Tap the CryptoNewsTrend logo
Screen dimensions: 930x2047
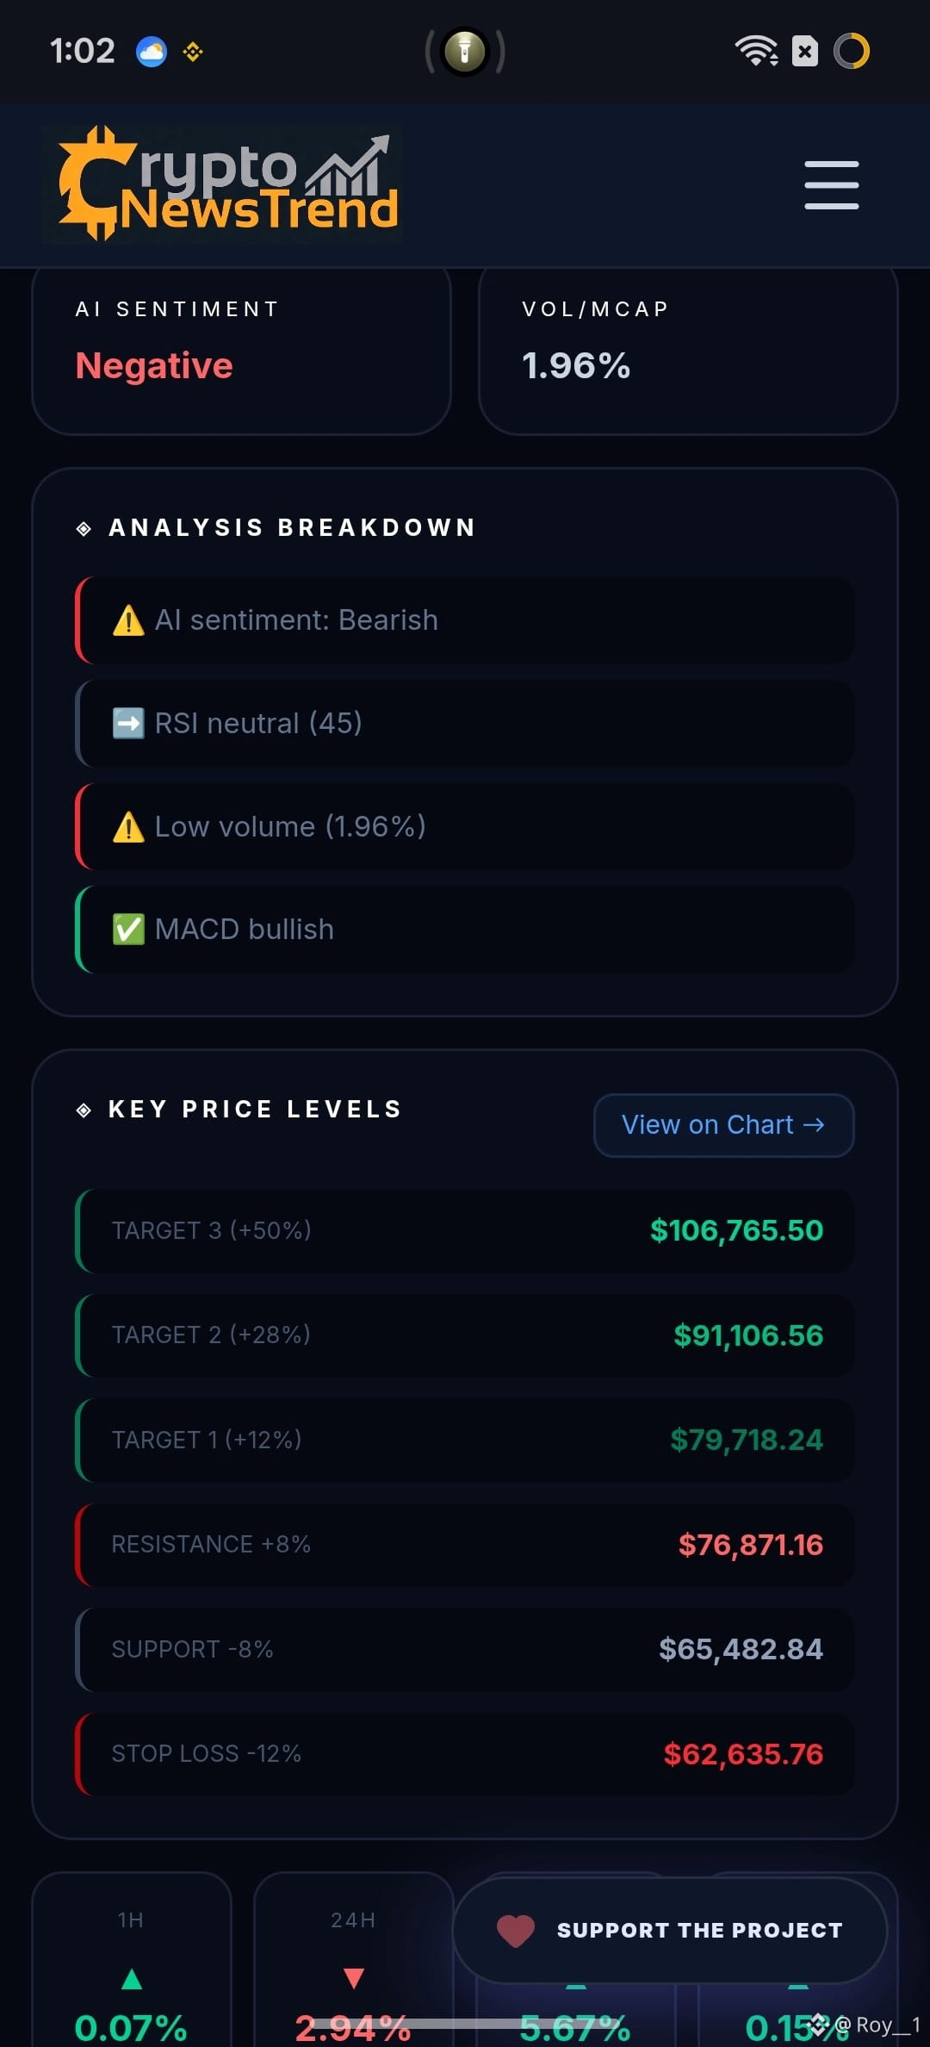[222, 184]
